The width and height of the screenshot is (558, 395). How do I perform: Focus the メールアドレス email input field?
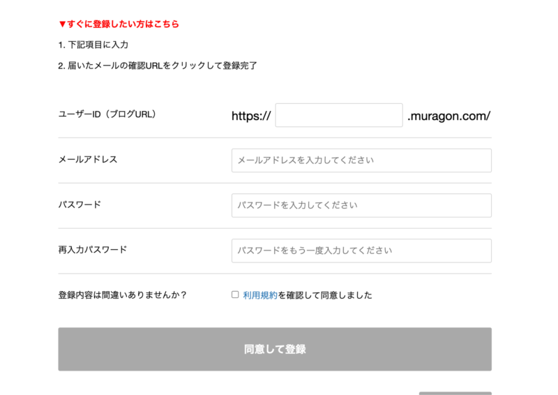pos(361,161)
